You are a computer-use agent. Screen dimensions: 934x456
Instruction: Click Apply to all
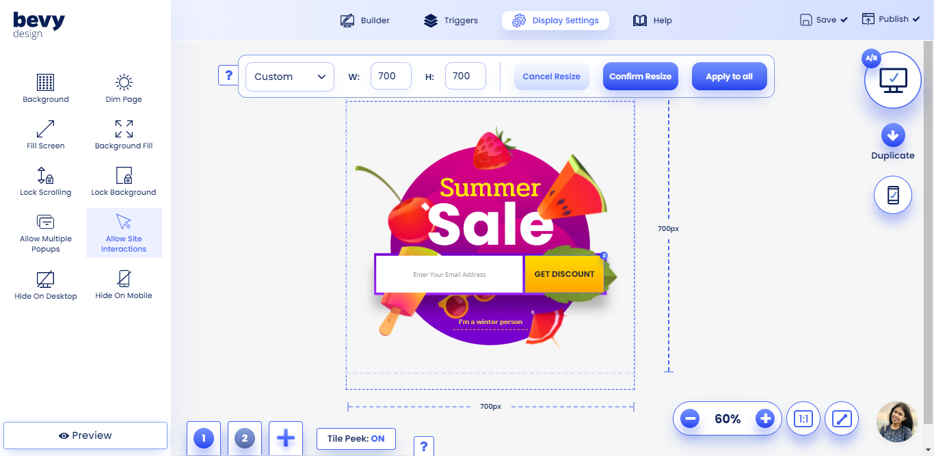point(729,76)
